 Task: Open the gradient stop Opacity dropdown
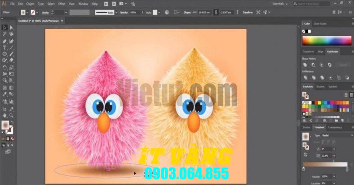pos(334,176)
